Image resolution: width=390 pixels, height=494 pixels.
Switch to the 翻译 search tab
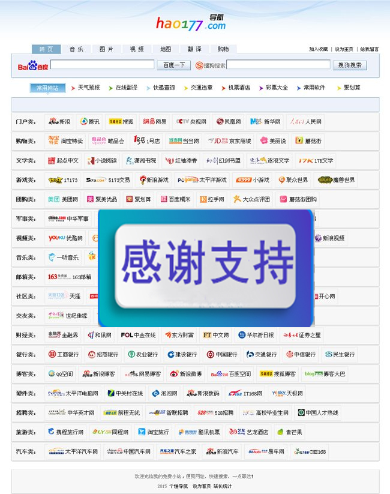[x=194, y=49]
